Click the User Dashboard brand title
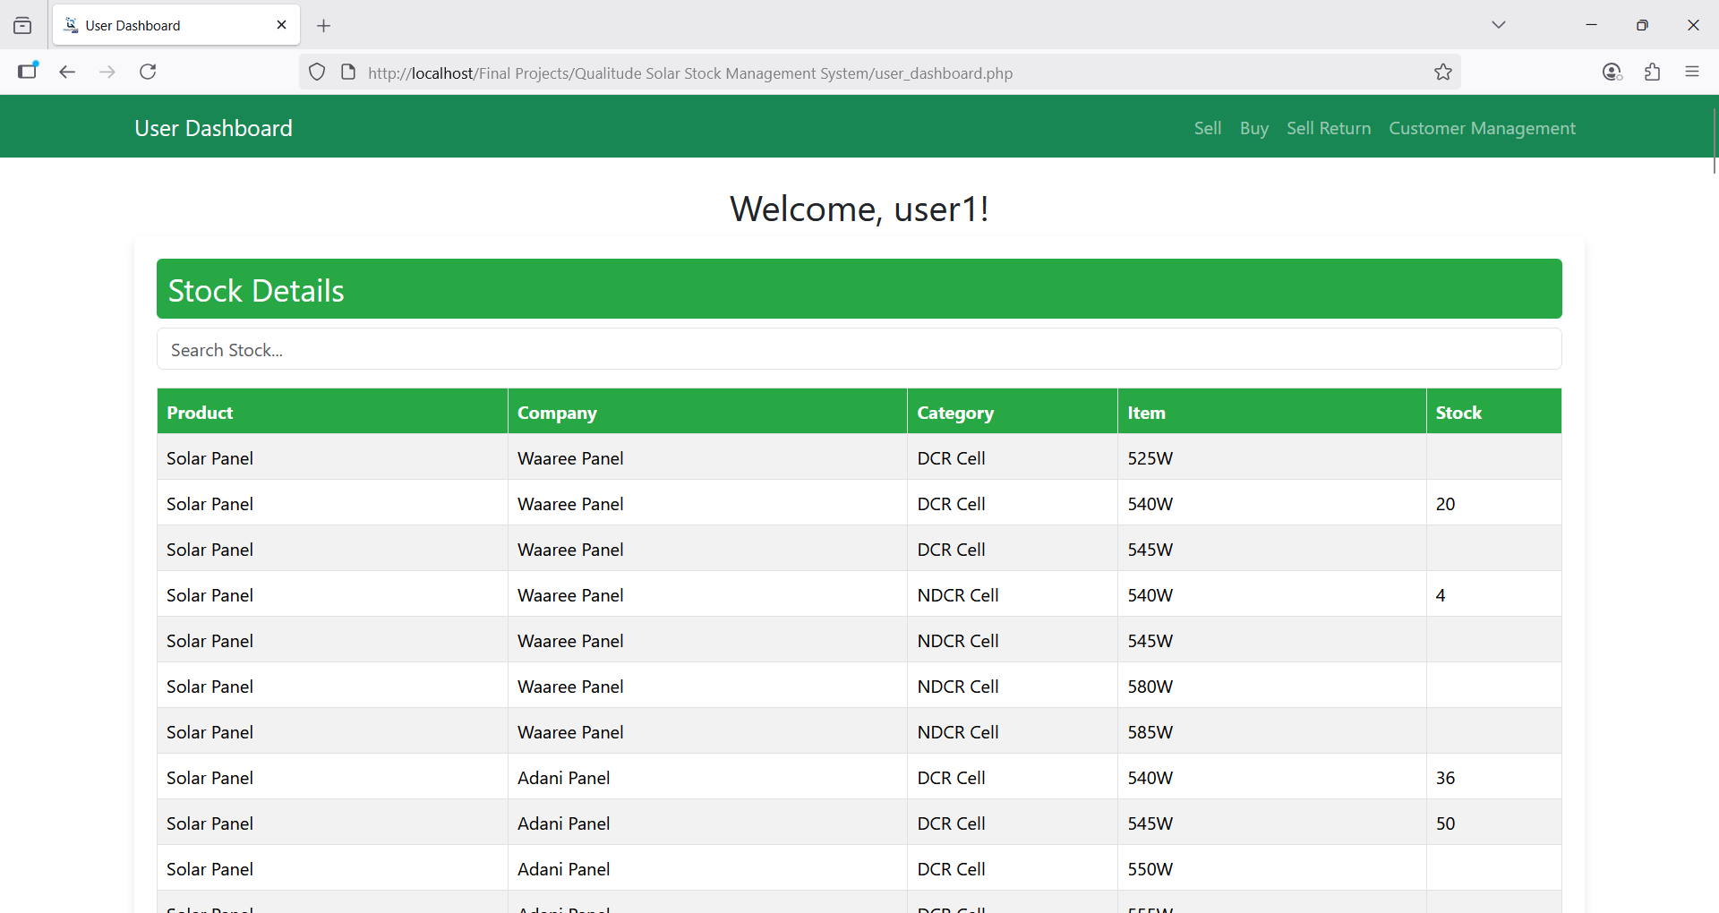 pyautogui.click(x=213, y=128)
